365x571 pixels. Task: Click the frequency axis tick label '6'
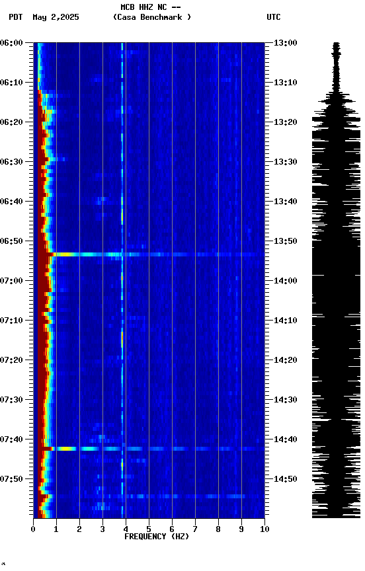click(172, 529)
